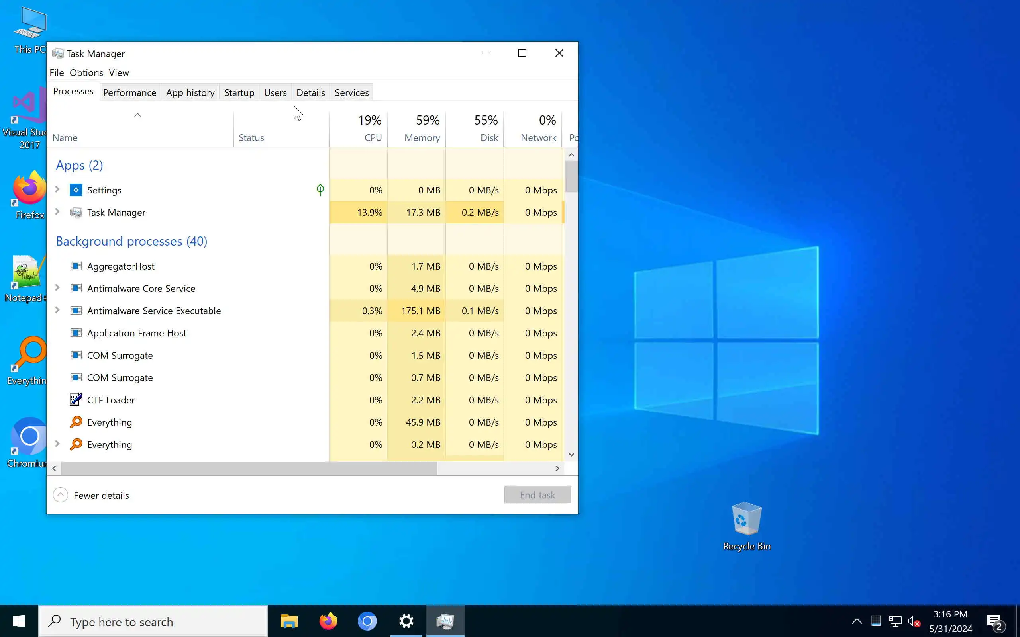Open the Options menu
This screenshot has height=637, width=1020.
[86, 73]
